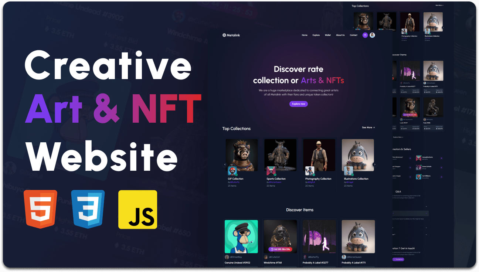Click the GIF Collection creator avatar
Screen dimensions: 479x272
click(232, 171)
